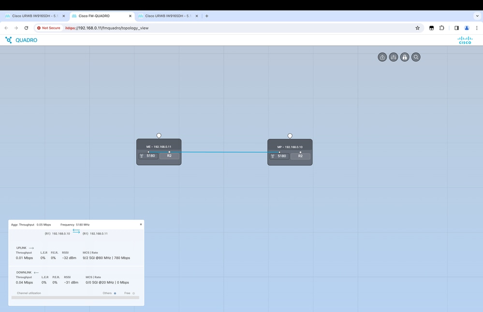Select downlink rate 0/0 SGI @20 MHz value
Viewport: 483px width, 312px height.
pos(107,283)
